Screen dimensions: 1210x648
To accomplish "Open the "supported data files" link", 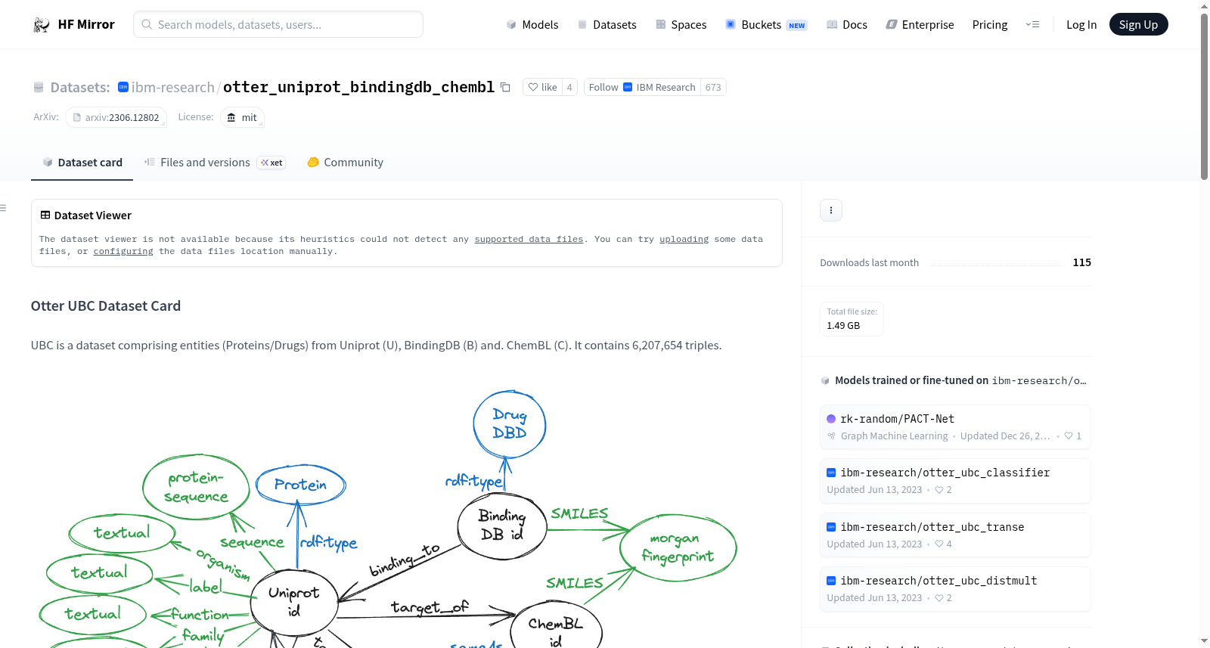I will tap(529, 239).
